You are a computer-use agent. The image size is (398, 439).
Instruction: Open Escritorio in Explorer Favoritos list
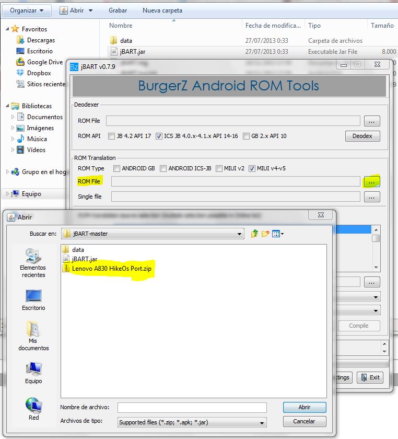tap(34, 51)
